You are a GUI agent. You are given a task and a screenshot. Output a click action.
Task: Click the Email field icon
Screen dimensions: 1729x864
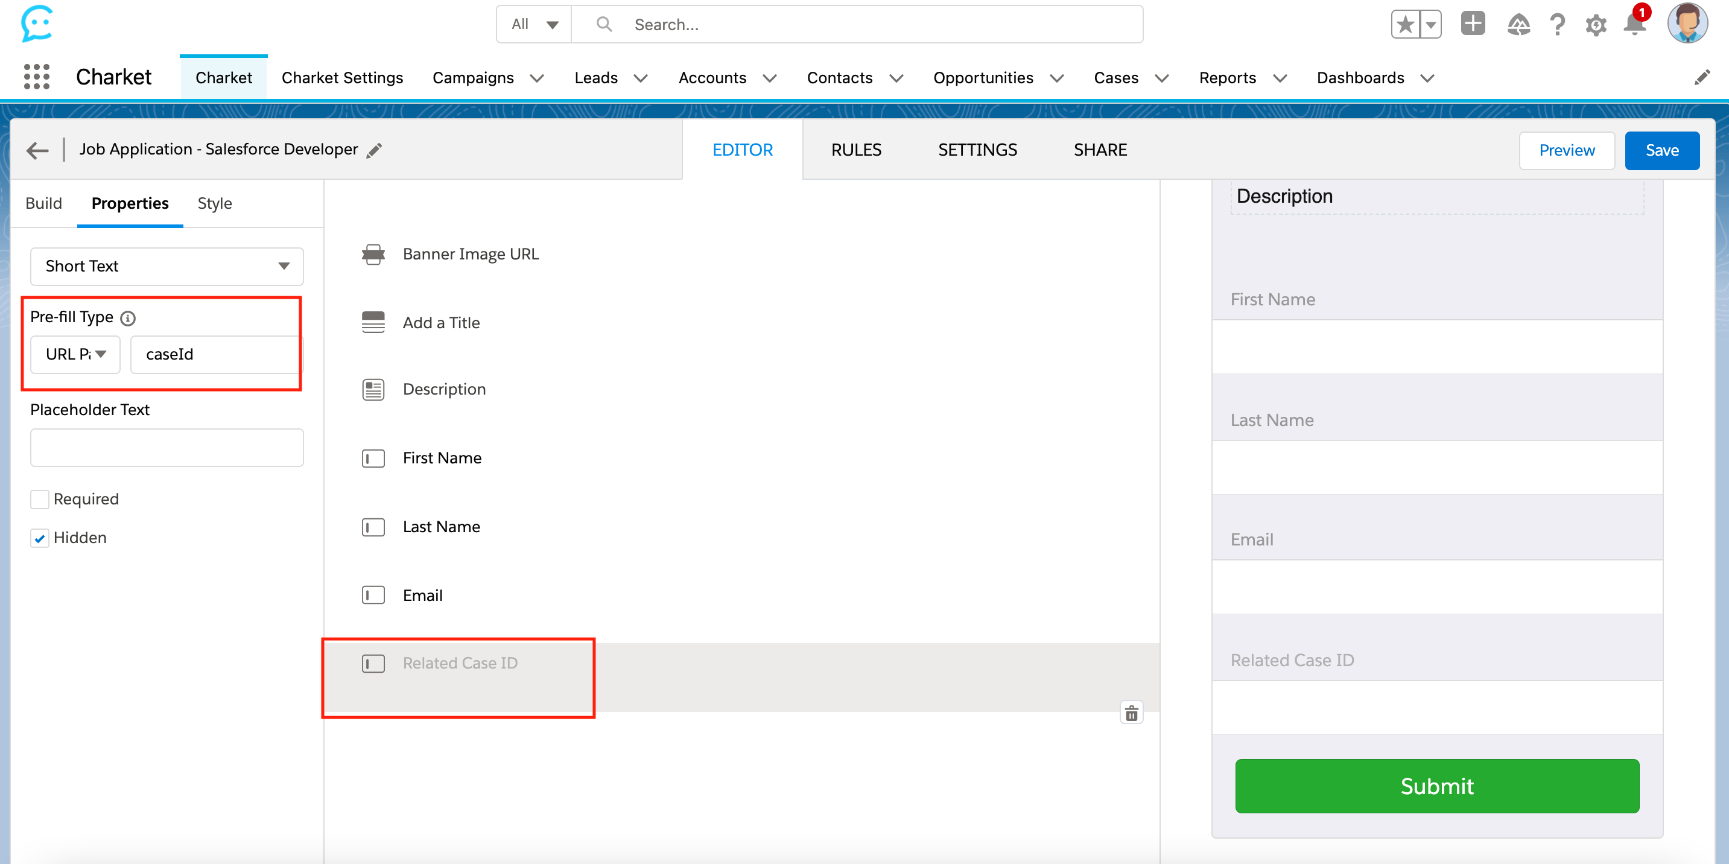[x=373, y=596]
